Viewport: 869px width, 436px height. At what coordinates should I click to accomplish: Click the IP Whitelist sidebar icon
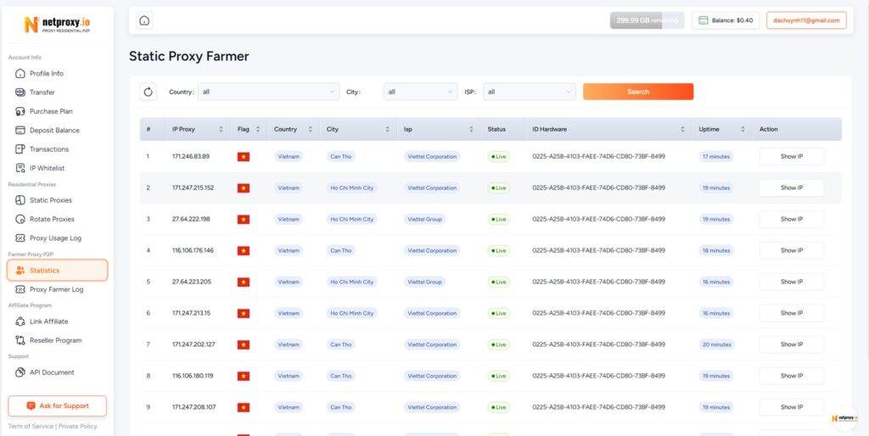20,168
